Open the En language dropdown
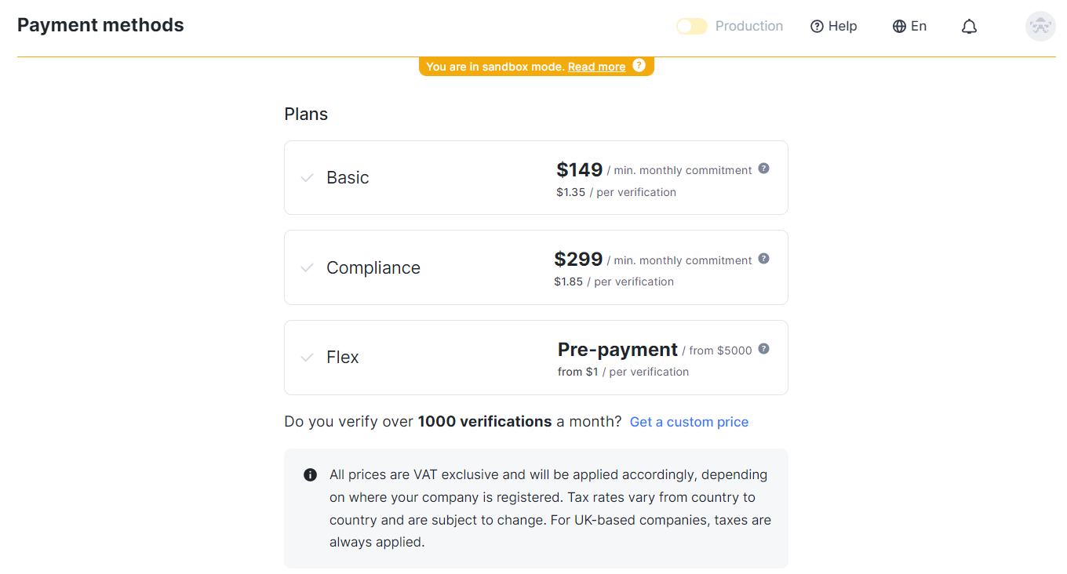 tap(919, 27)
